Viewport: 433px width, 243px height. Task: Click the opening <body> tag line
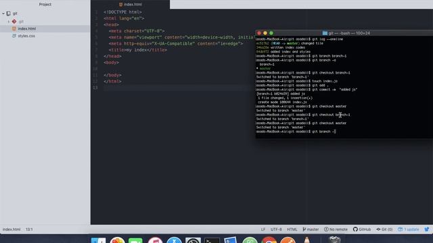pos(111,63)
